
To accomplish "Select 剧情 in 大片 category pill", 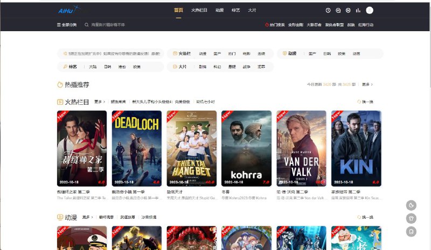I will [203, 67].
